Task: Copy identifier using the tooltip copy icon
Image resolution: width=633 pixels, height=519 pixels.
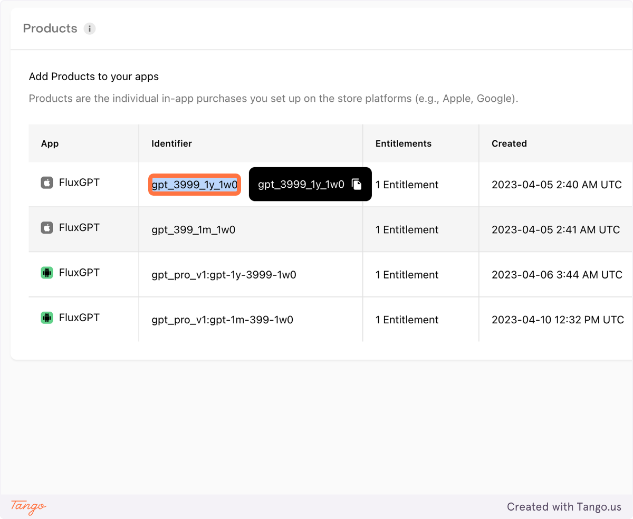Action: pyautogui.click(x=357, y=184)
